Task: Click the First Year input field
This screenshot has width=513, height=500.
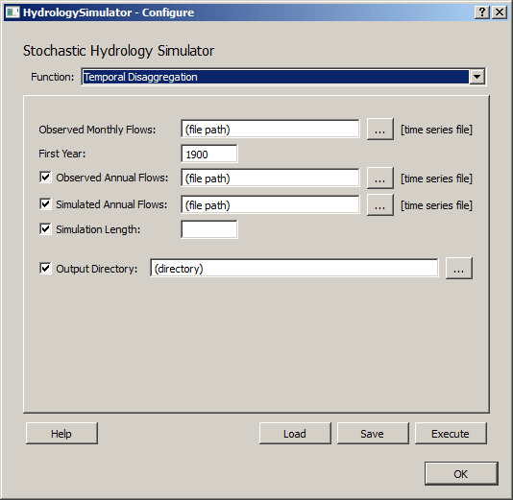Action: 209,154
